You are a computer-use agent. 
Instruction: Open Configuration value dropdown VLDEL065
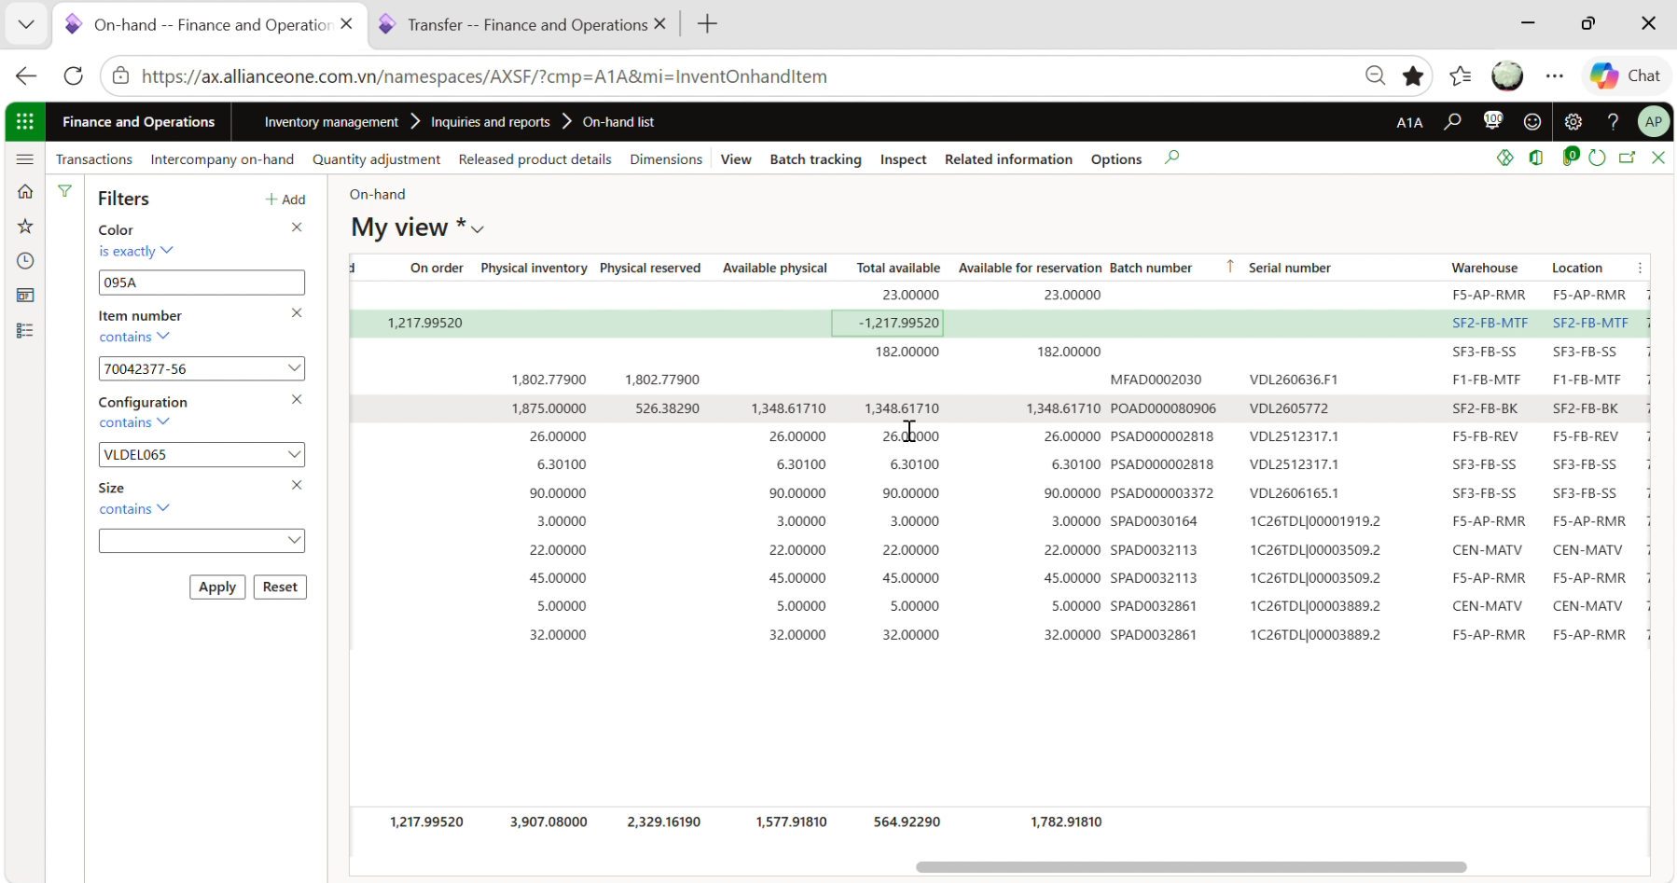(294, 454)
